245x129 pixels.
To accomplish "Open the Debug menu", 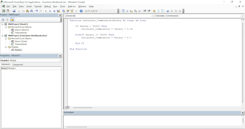I will (47, 6).
